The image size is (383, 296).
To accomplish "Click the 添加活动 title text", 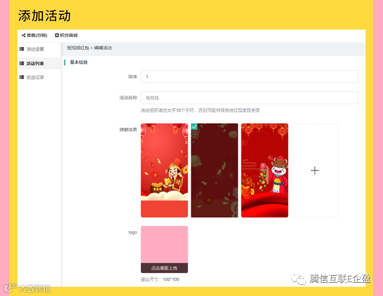I will 44,16.
